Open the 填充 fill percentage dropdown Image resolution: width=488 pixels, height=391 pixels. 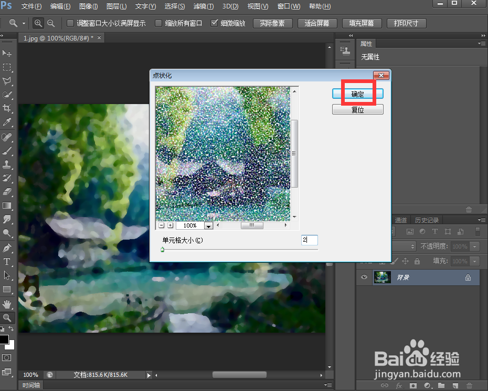pyautogui.click(x=474, y=261)
